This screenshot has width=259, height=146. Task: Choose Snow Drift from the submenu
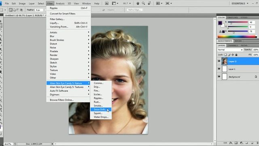[x=101, y=109]
